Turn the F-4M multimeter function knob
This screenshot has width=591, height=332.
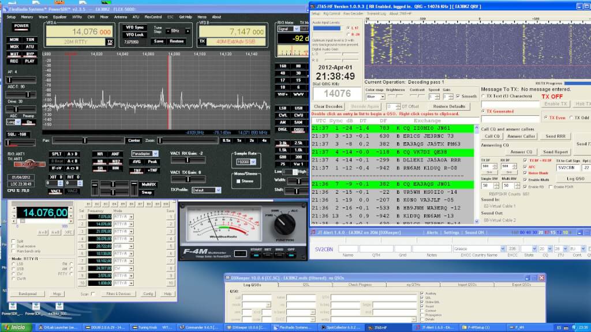click(284, 224)
